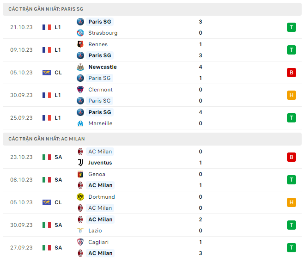This screenshot has width=304, height=262.
Task: Open the Strasbourg team link
Action: 103,33
